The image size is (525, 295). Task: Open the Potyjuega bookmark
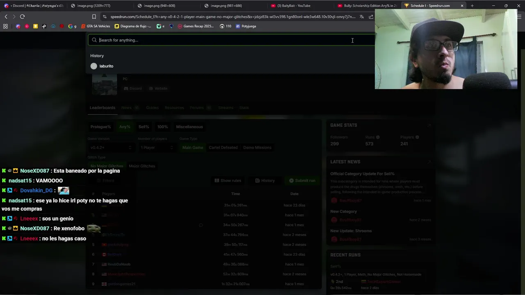246,26
